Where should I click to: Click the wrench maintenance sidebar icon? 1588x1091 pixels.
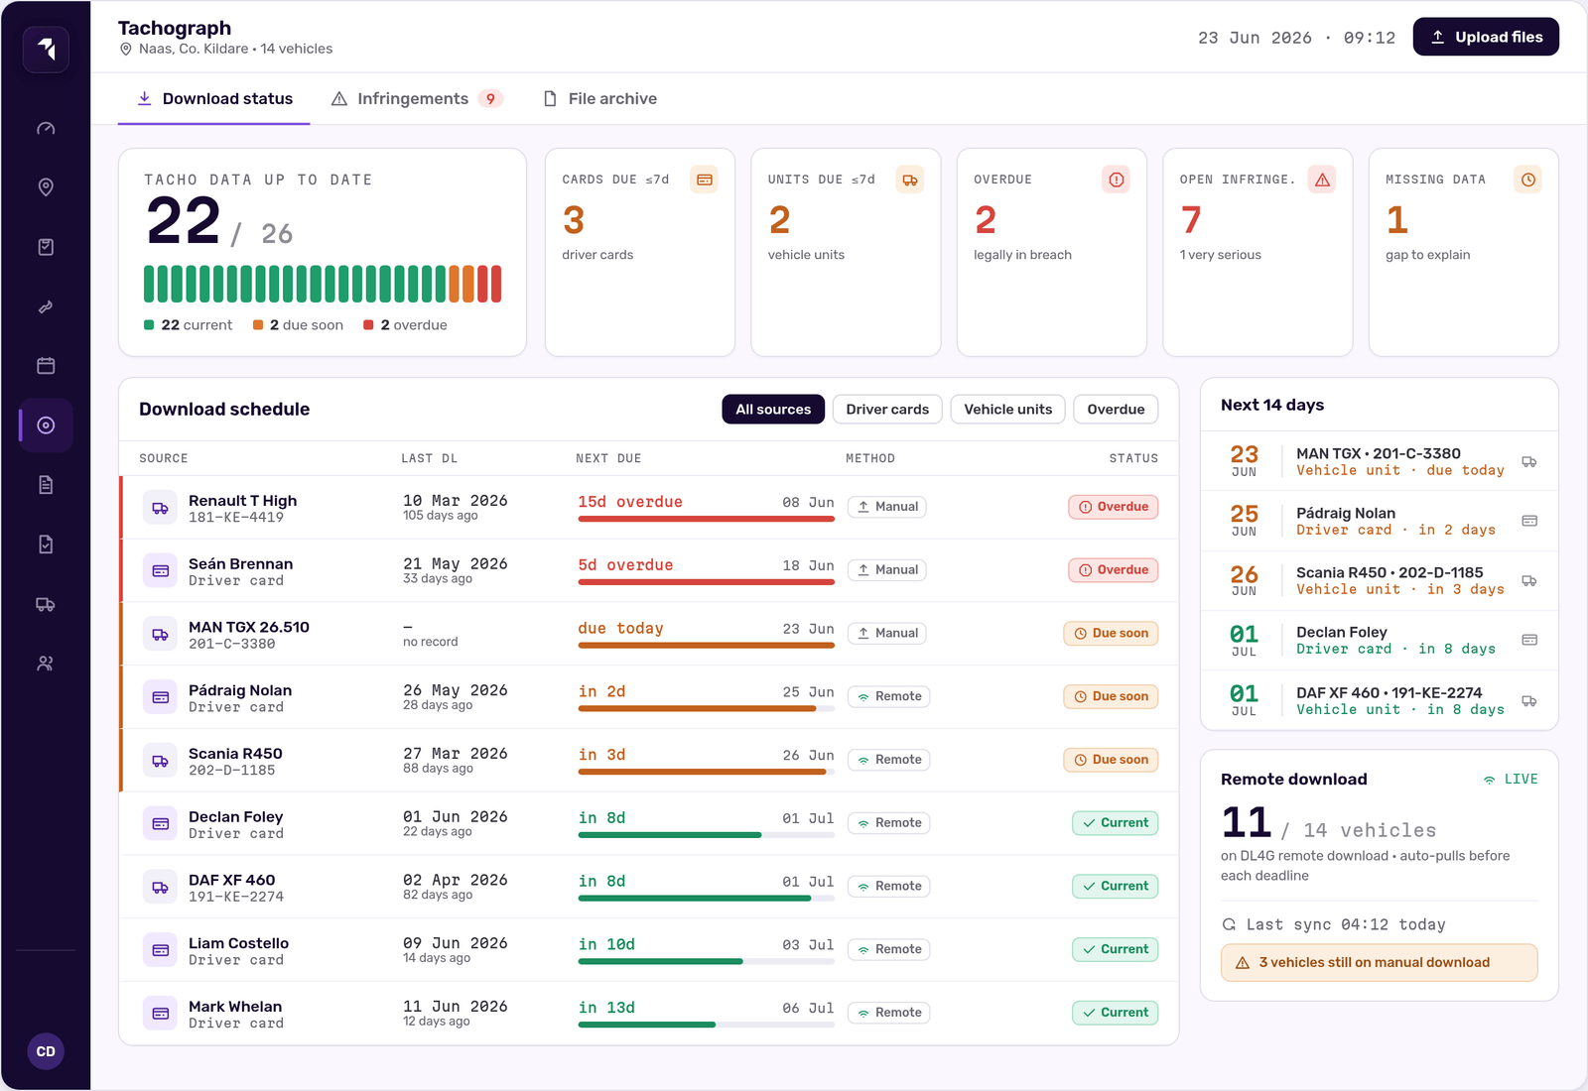46,306
